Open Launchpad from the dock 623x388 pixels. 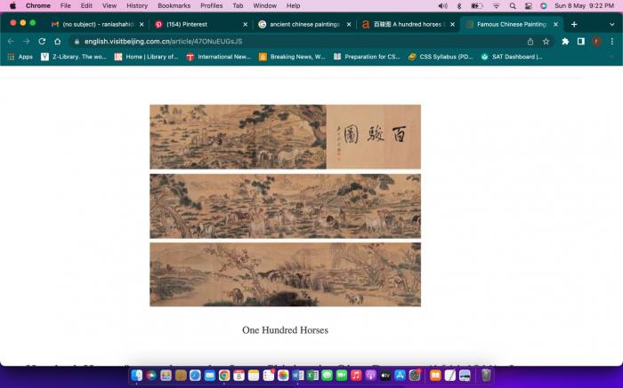click(166, 375)
